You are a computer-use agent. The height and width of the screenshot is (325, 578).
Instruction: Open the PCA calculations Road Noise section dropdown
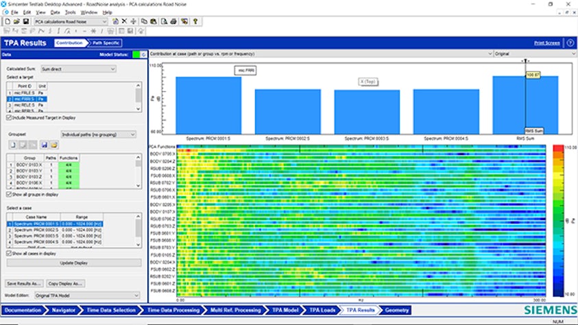[71, 22]
